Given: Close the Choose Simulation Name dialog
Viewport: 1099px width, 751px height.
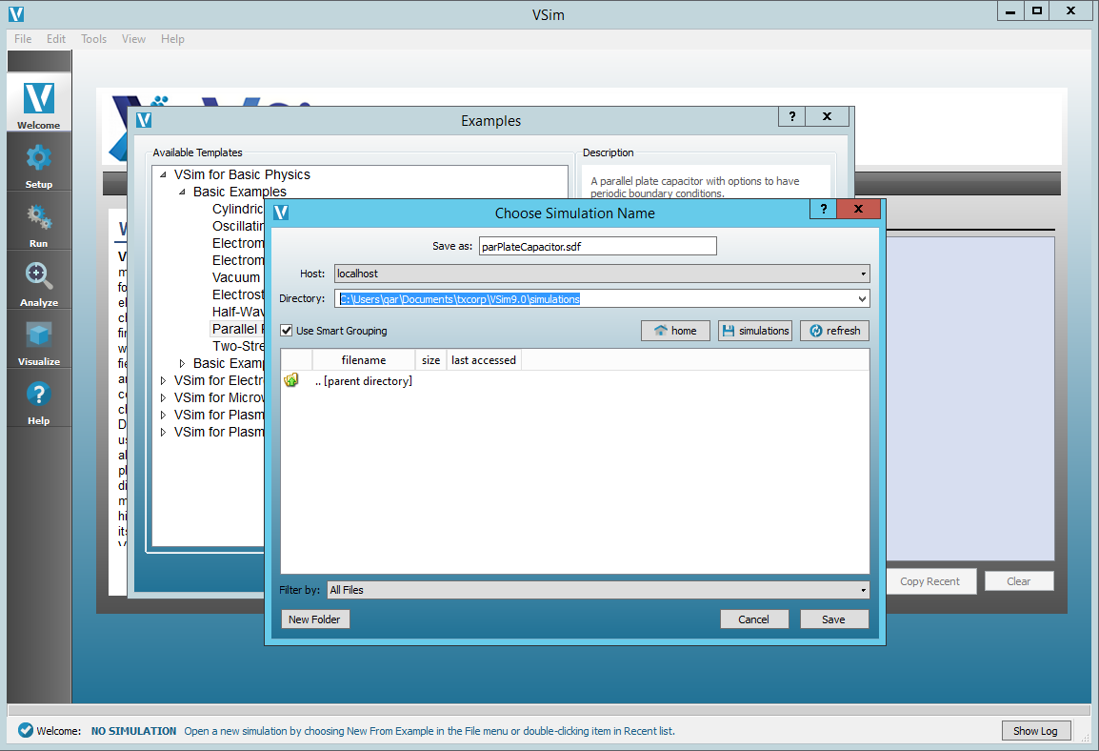Looking at the screenshot, I should click(x=858, y=209).
